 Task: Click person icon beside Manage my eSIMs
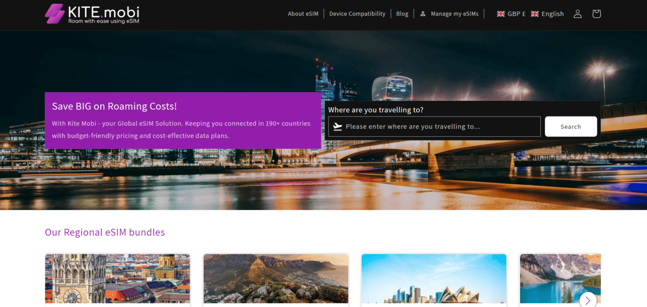point(423,14)
